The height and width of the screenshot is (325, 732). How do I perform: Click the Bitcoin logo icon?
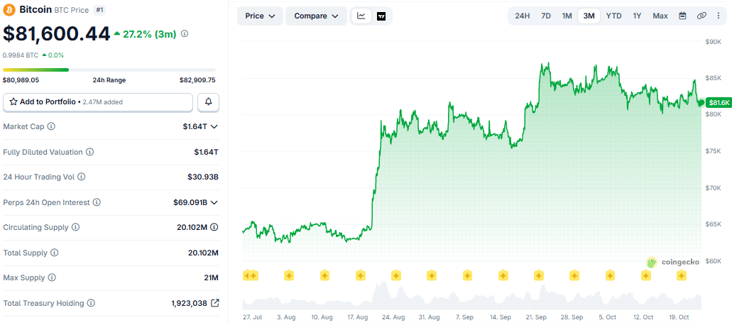coord(9,10)
